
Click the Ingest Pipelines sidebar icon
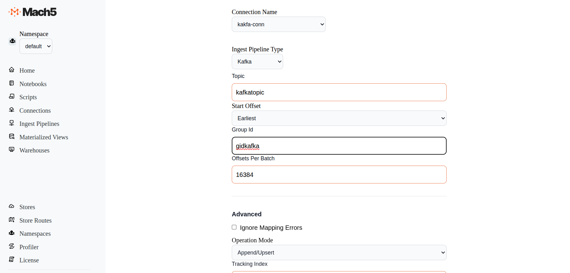tap(12, 123)
